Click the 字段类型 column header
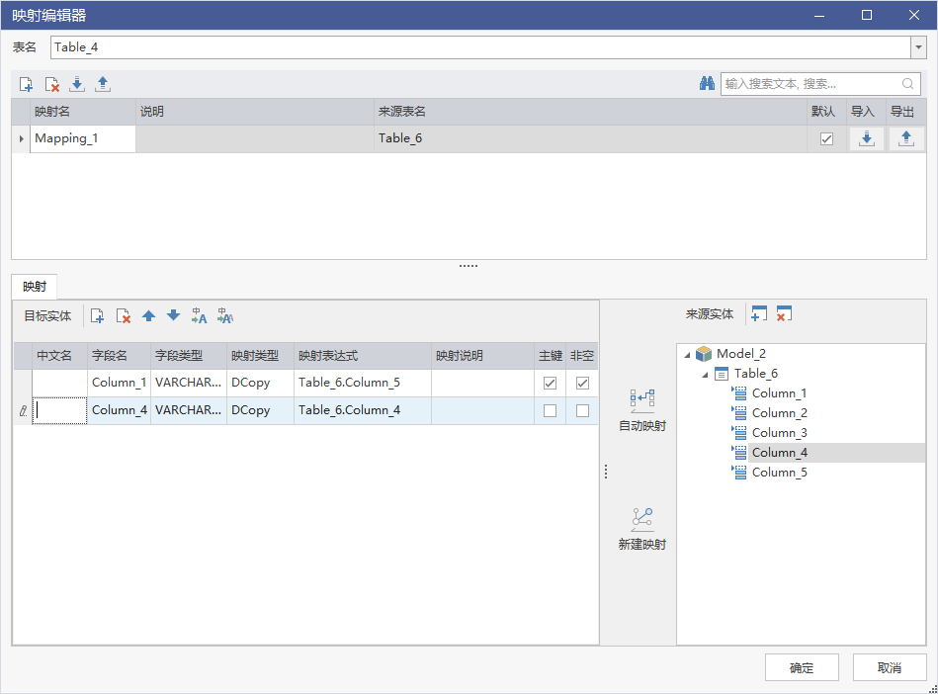 189,356
